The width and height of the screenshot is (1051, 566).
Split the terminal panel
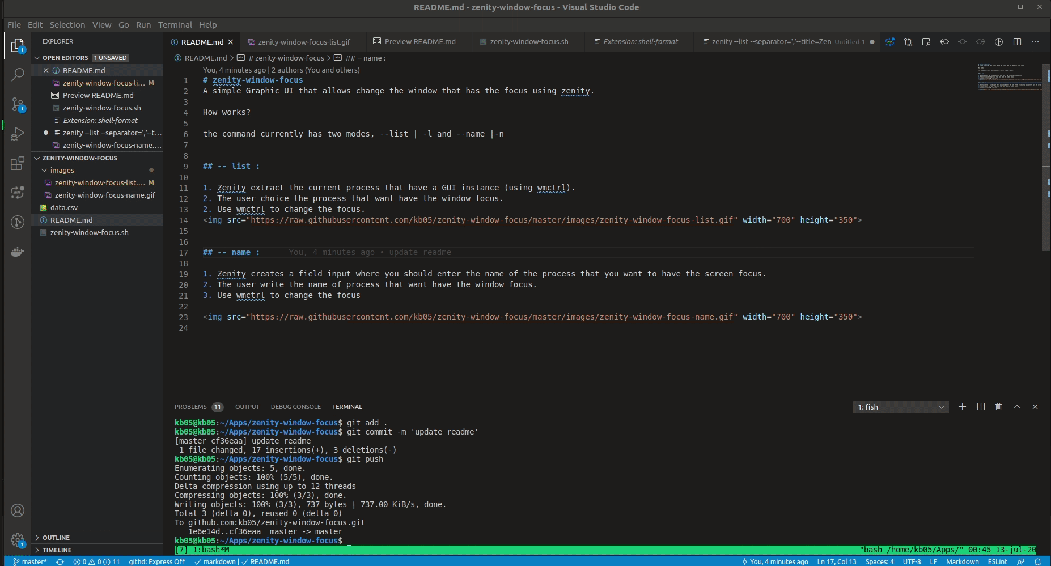(x=981, y=407)
